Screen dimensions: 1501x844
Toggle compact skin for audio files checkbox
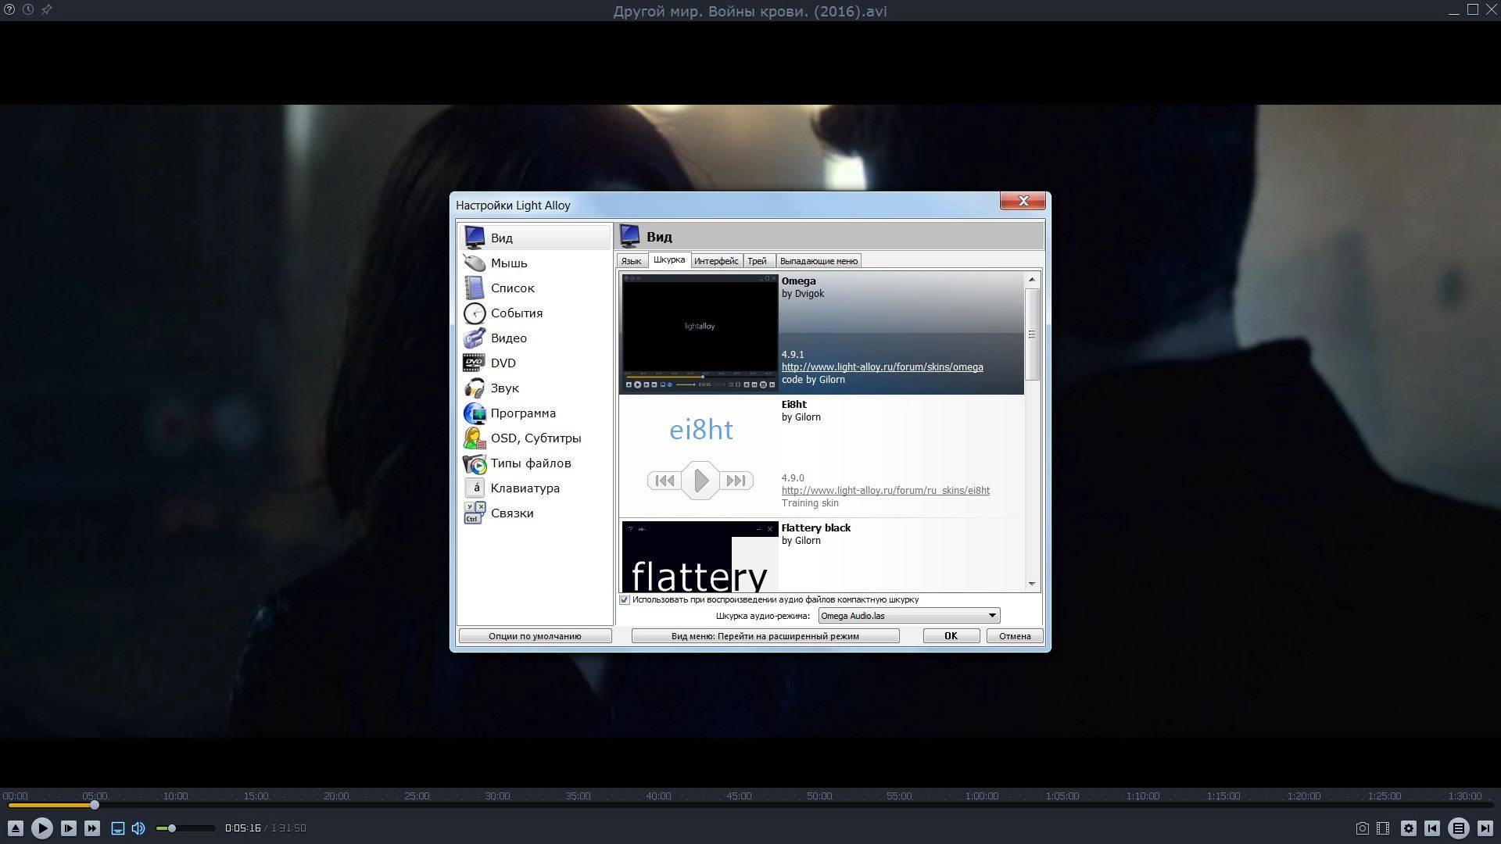click(x=625, y=600)
